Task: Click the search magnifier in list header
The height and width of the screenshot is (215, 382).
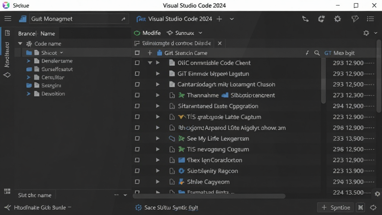Action: (x=317, y=53)
